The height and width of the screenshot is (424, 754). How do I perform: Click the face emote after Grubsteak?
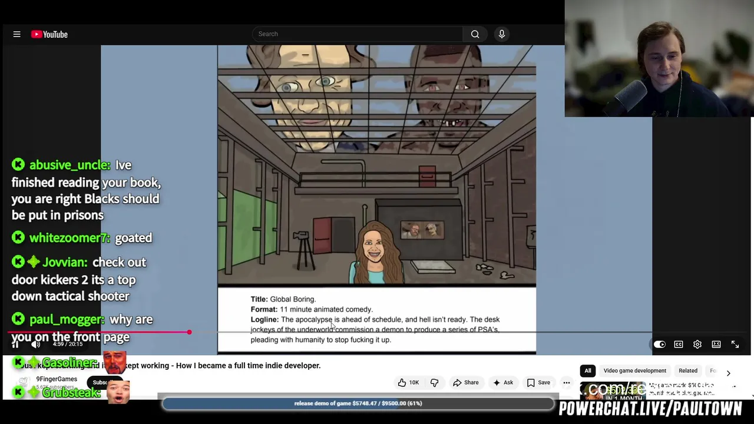pyautogui.click(x=118, y=391)
